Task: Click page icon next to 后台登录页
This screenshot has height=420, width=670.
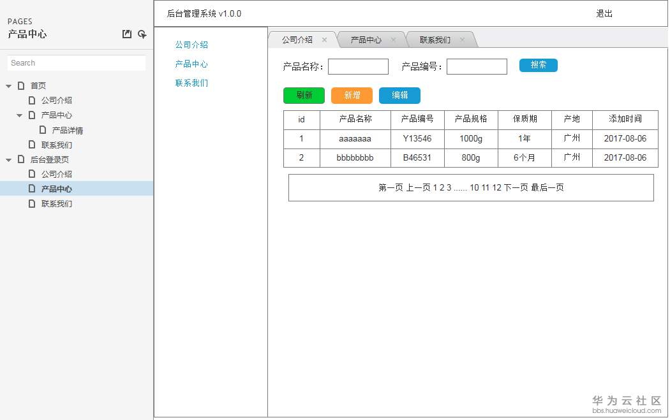Action: tap(21, 159)
